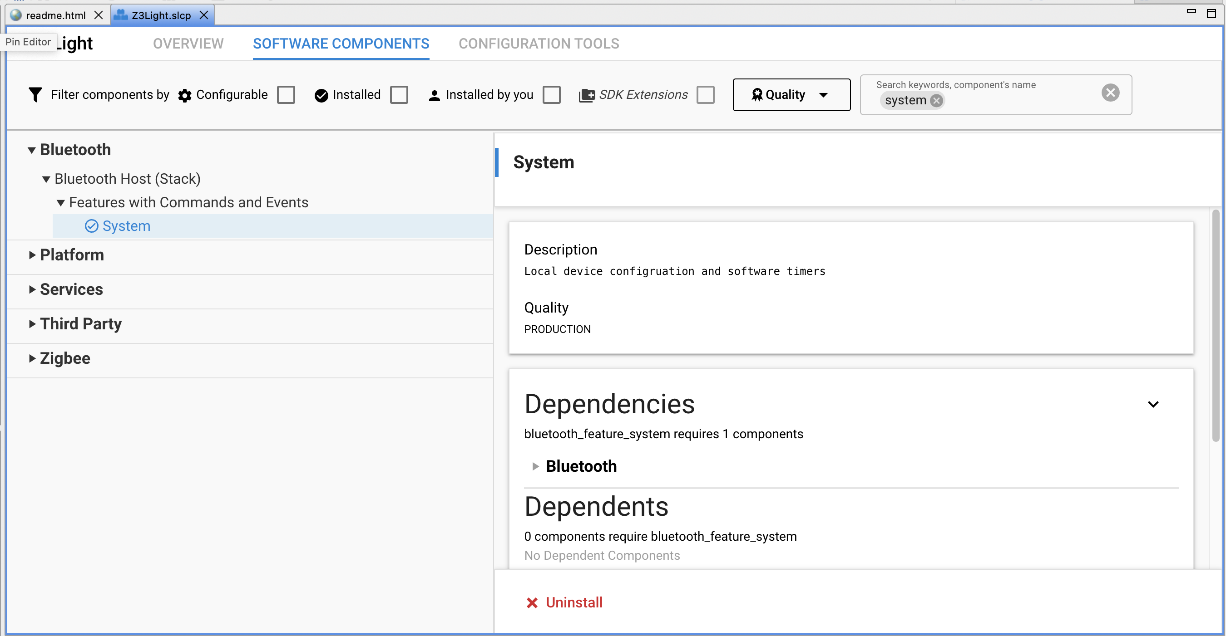Click the red X icon beside Uninstall
The image size is (1226, 636).
pyautogui.click(x=532, y=602)
